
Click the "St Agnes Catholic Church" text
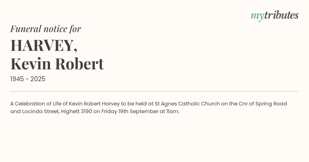[187, 104]
